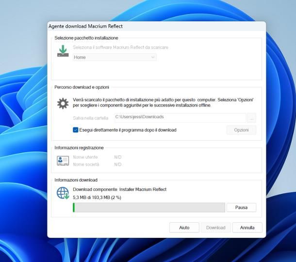Open the Home software selection dropdown
This screenshot has height=262, width=296.
pyautogui.click(x=115, y=57)
